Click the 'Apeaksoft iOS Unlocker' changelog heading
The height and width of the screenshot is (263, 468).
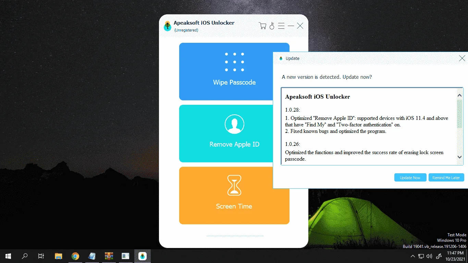318,97
